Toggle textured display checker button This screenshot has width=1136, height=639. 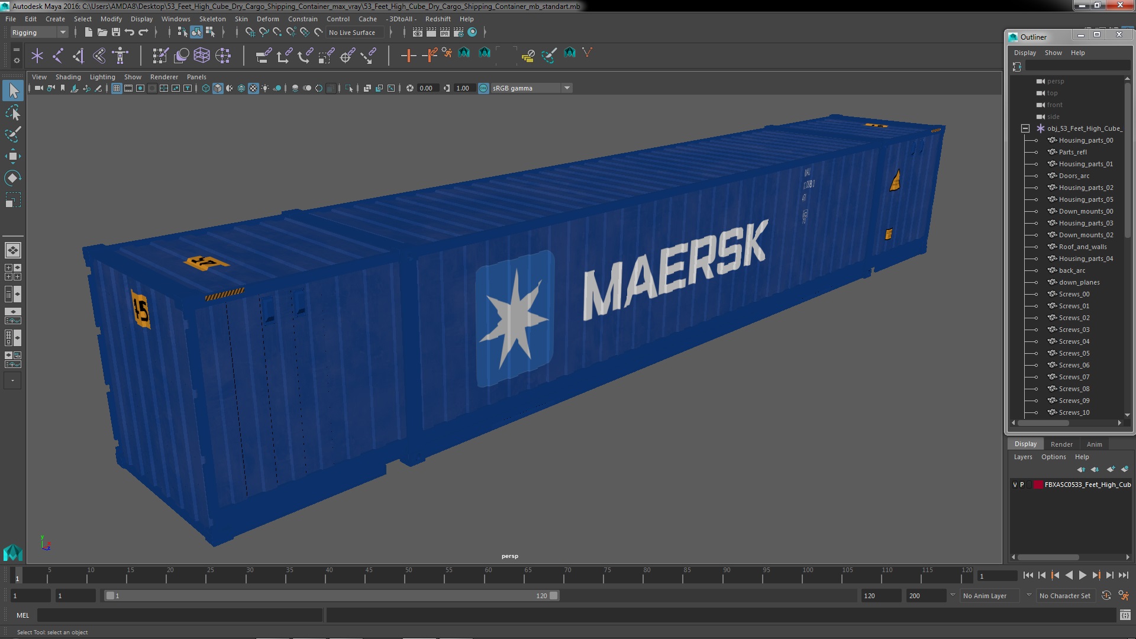click(253, 88)
